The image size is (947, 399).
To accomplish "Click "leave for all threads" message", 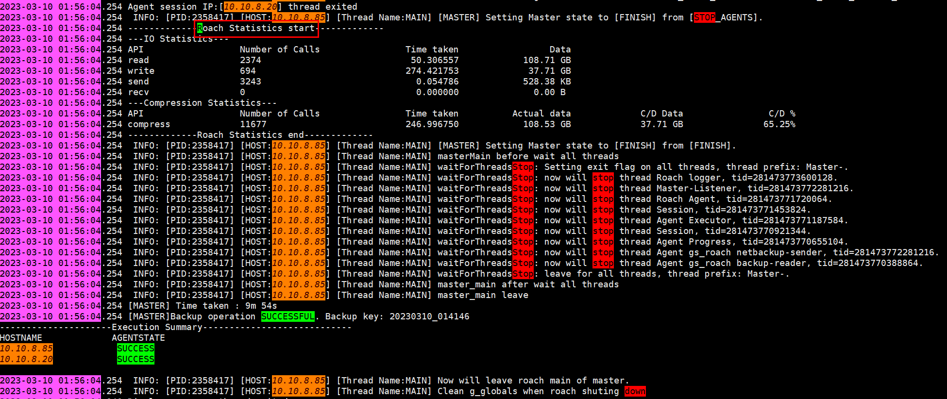I will 600,274.
